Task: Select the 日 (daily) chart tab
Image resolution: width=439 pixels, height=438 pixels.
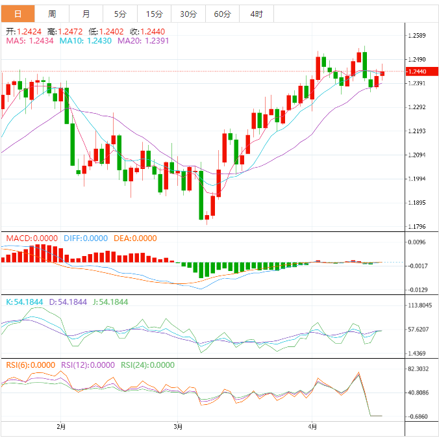Action: [x=18, y=14]
